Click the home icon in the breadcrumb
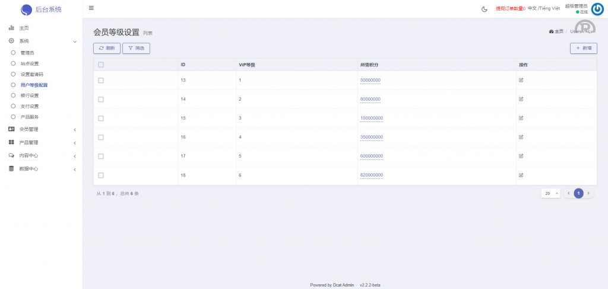Screen dimensions: 608x289 pyautogui.click(x=552, y=31)
